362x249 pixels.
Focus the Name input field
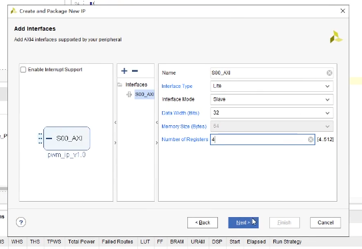272,73
